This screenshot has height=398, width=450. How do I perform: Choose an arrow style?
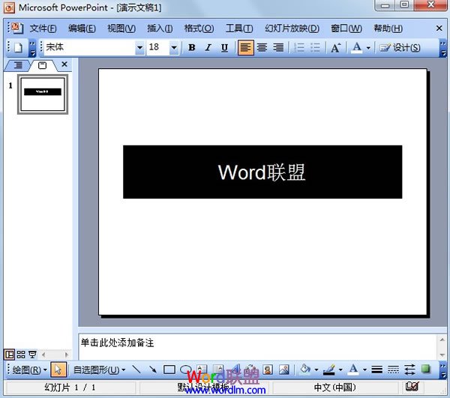coord(409,370)
